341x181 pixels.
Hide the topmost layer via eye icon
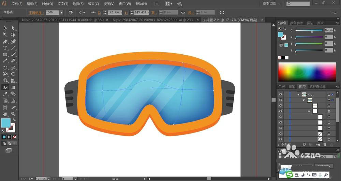pos(281,95)
